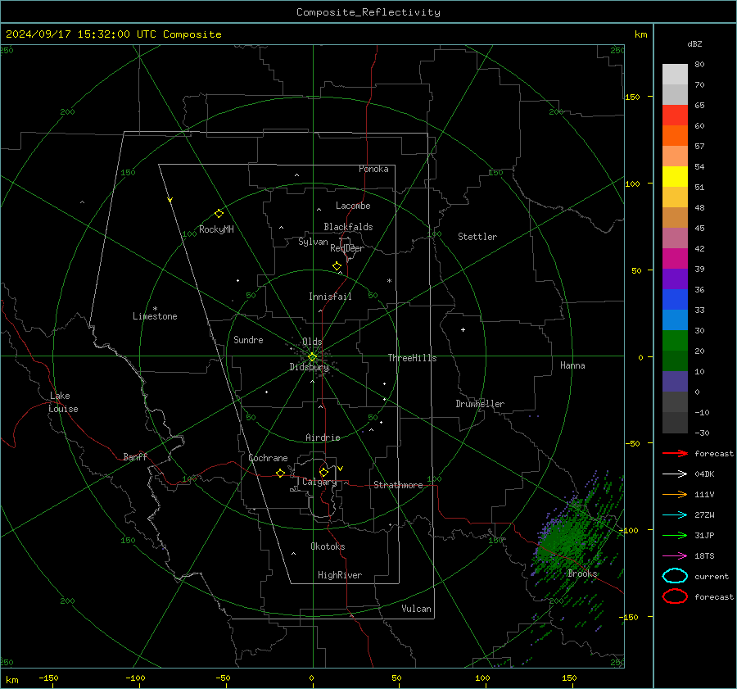The width and height of the screenshot is (737, 689).
Task: Click the cyan current ellipse icon
Action: (x=675, y=576)
